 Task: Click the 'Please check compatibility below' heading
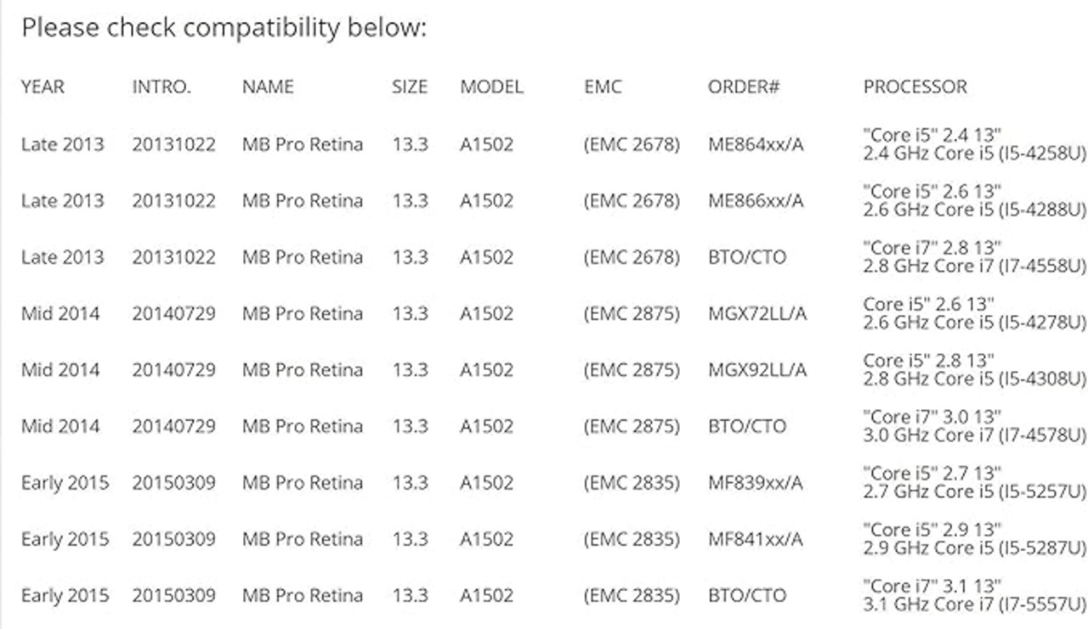(x=224, y=28)
